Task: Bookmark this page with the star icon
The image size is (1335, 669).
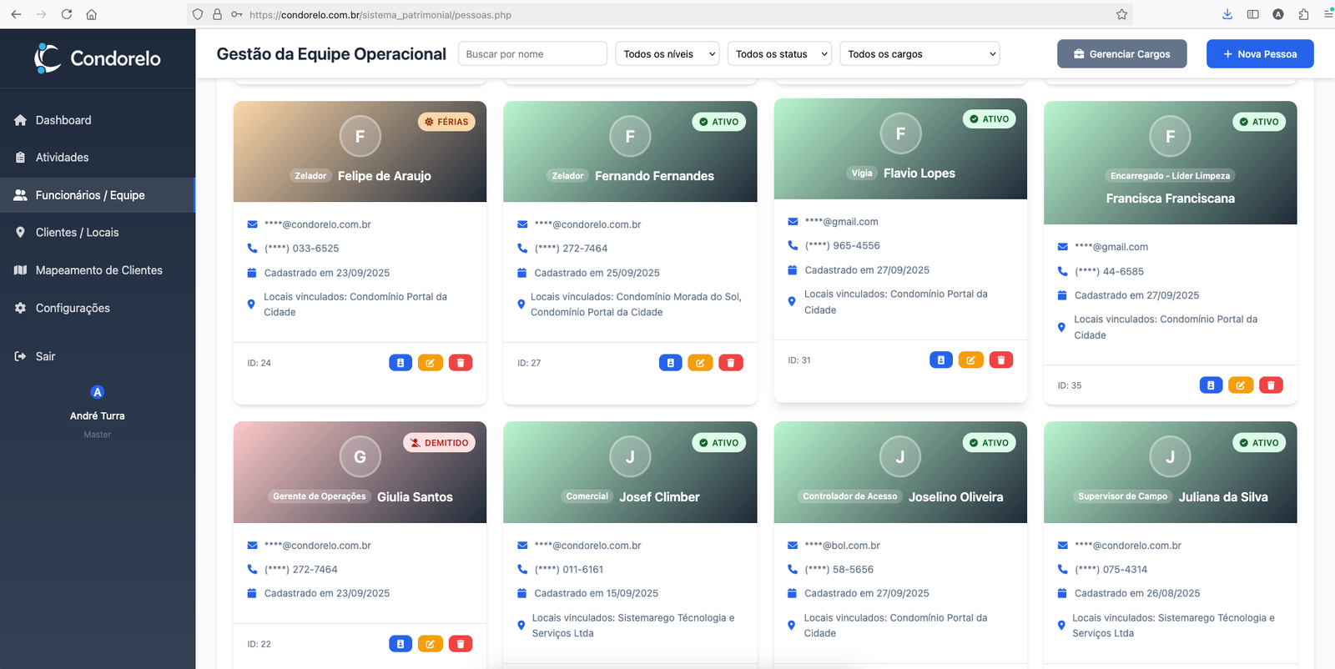Action: pyautogui.click(x=1121, y=14)
